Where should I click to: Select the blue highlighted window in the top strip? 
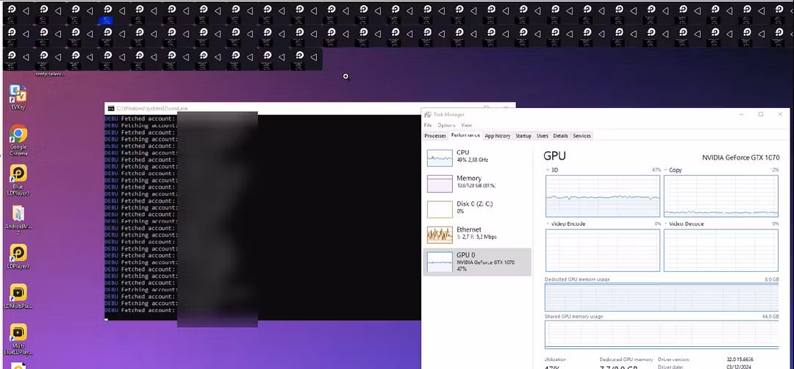coord(105,21)
